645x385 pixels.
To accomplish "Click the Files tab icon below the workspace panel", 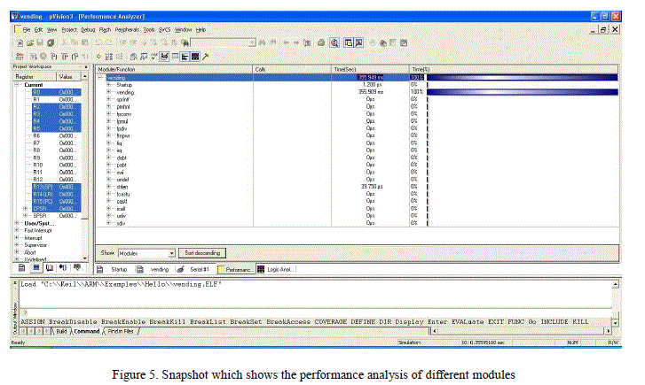I will pyautogui.click(x=21, y=266).
